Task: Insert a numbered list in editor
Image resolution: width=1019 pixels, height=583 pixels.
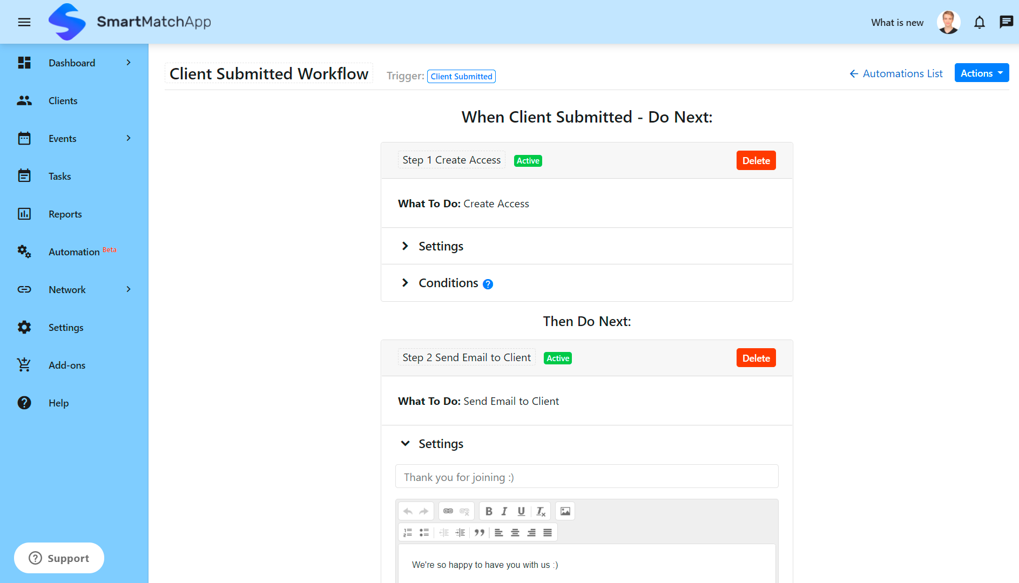Action: click(408, 533)
